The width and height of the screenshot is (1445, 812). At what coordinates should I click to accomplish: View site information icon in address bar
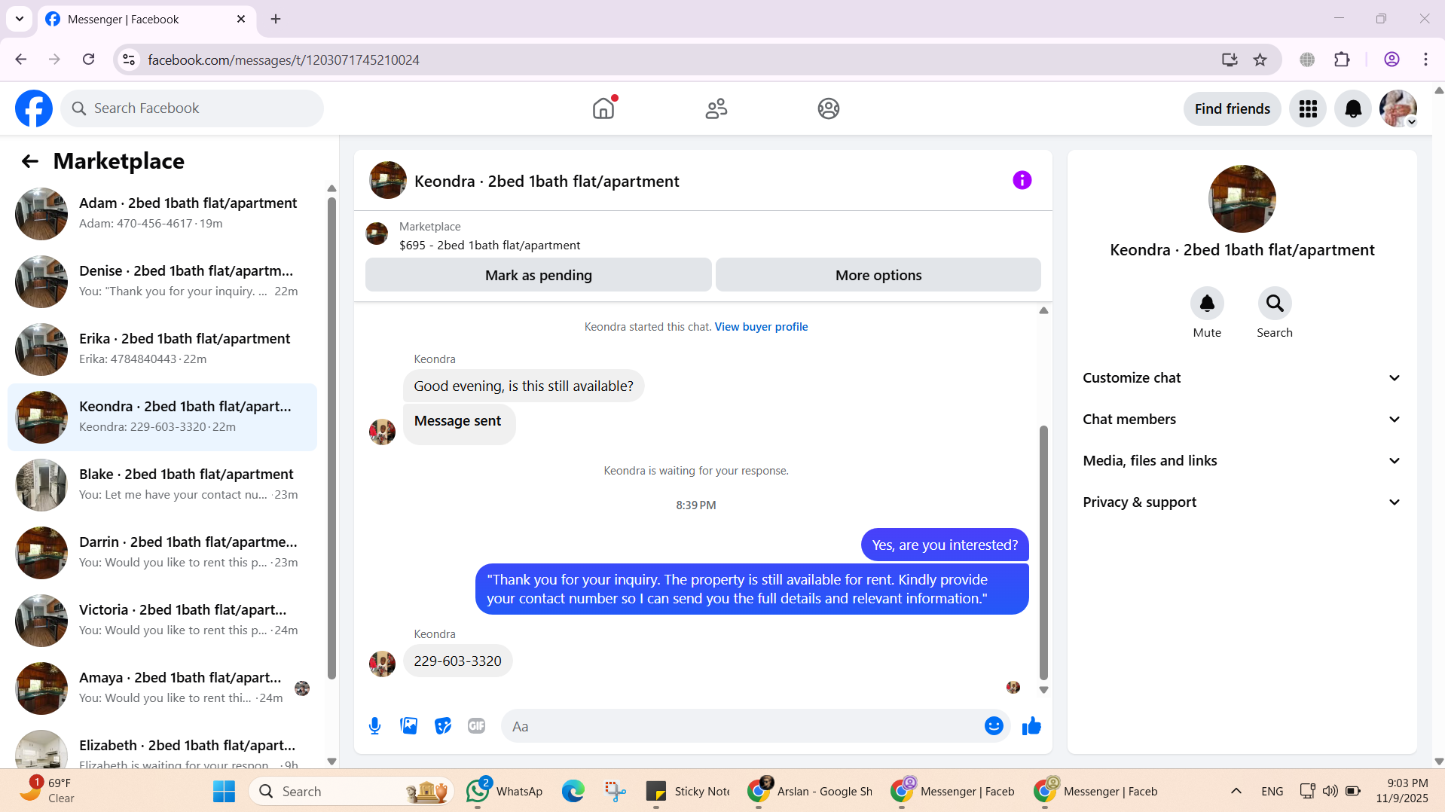[x=129, y=60]
